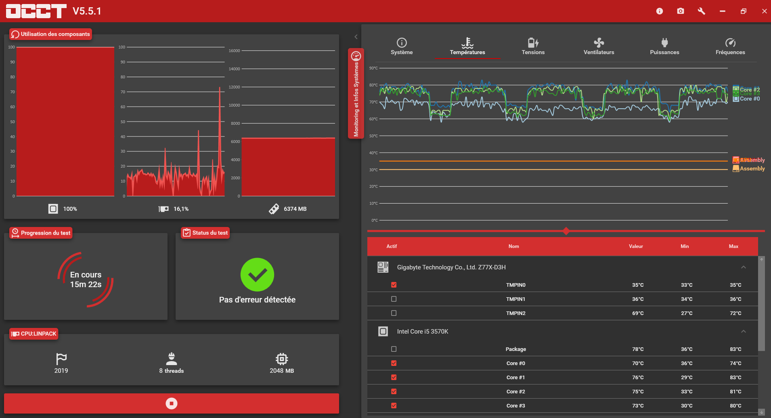
Task: Click the red diamond divider handle
Action: coord(566,231)
